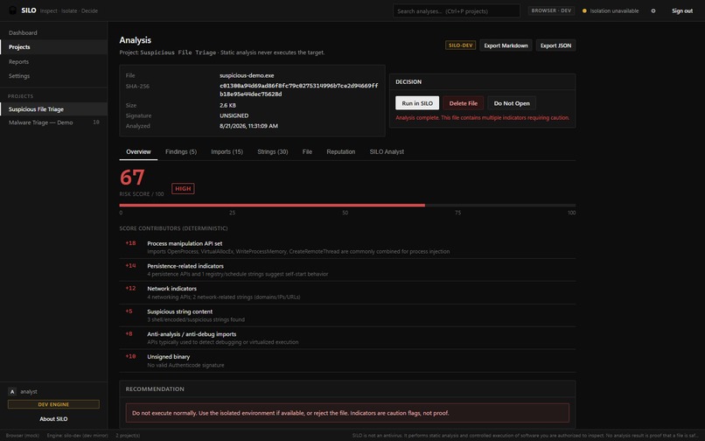Sign out of the account

(x=682, y=10)
